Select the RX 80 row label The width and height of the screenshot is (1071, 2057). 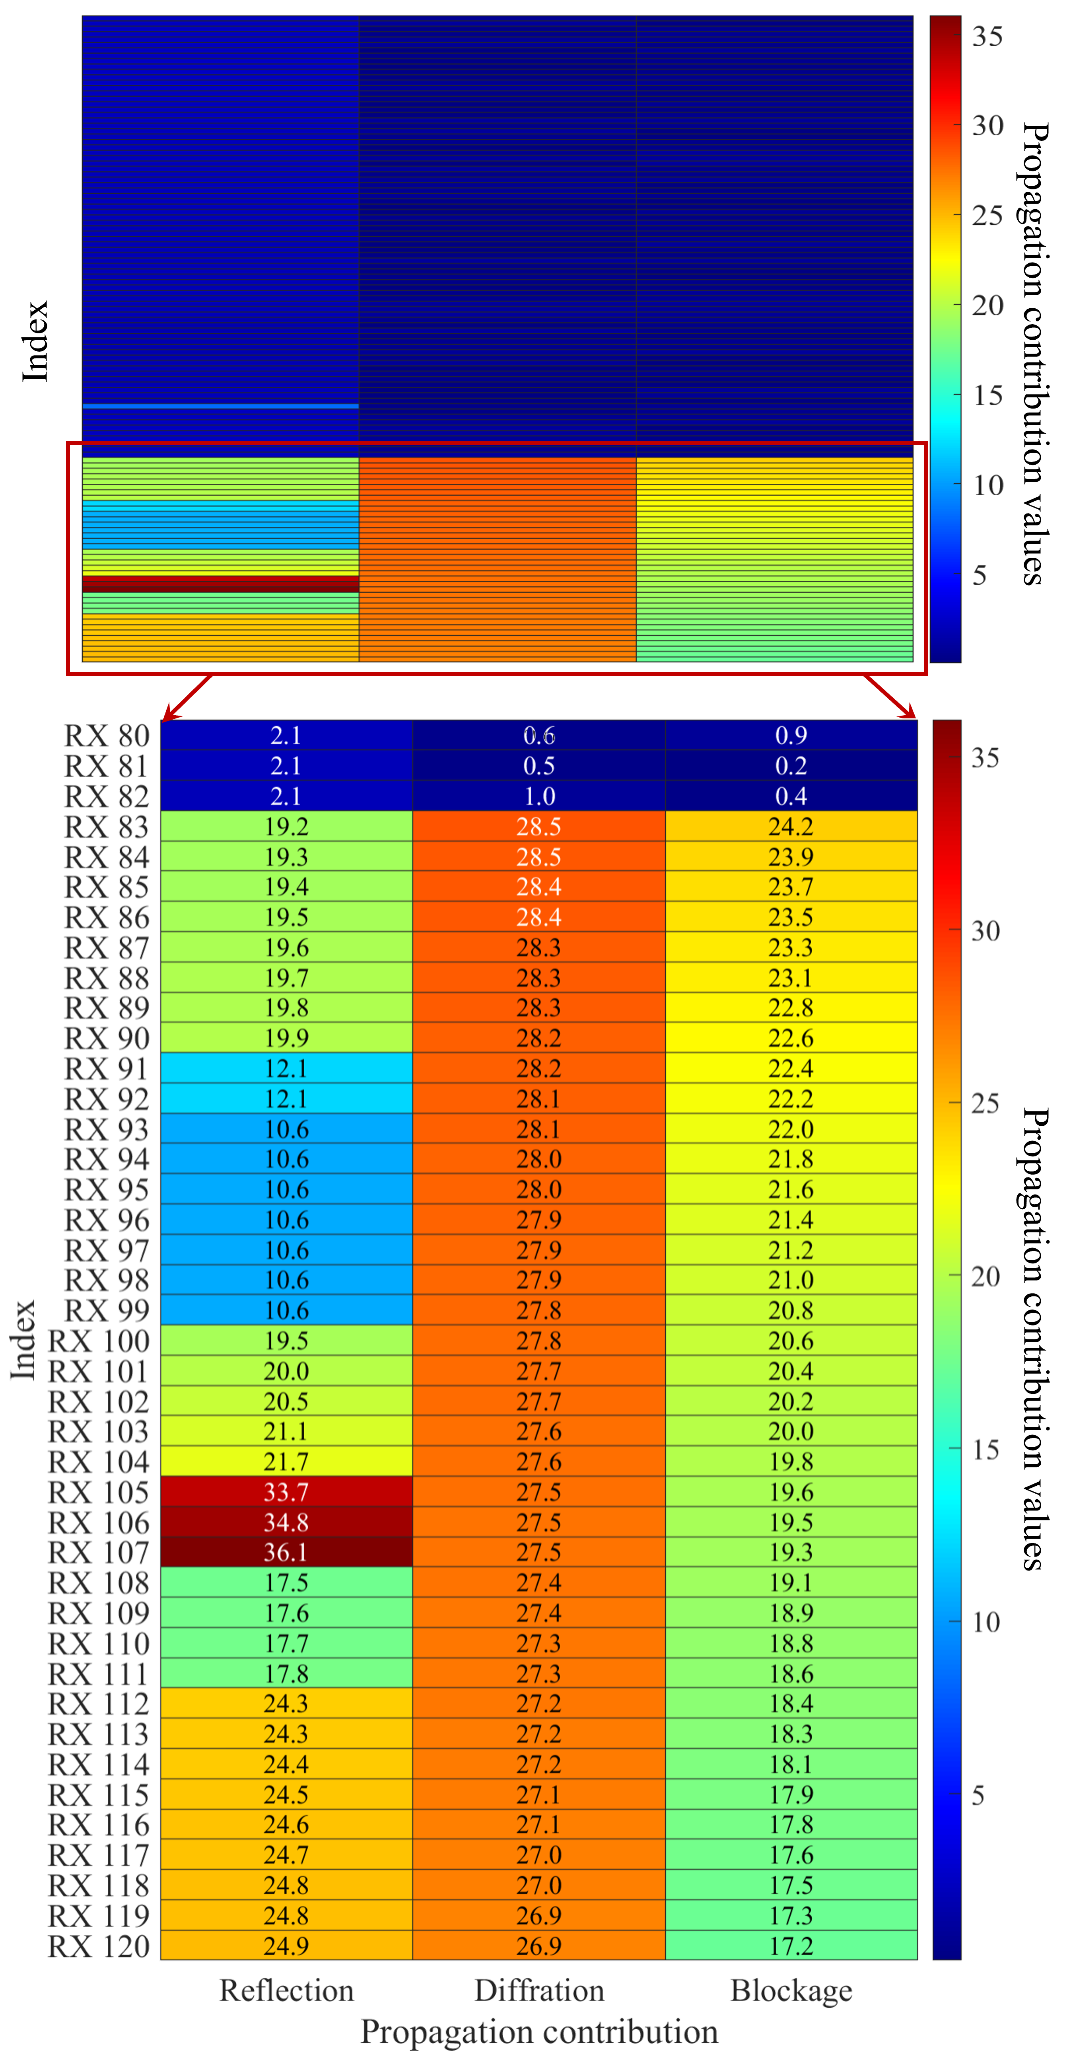(106, 736)
